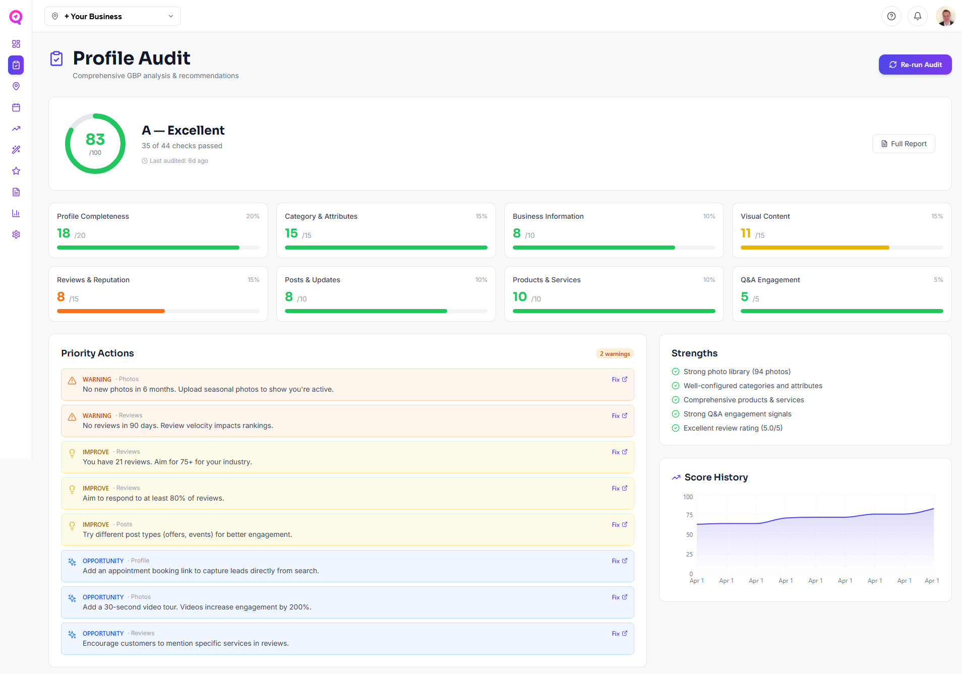Click the Q logo in the top corner
The image size is (962, 674).
pos(16,16)
